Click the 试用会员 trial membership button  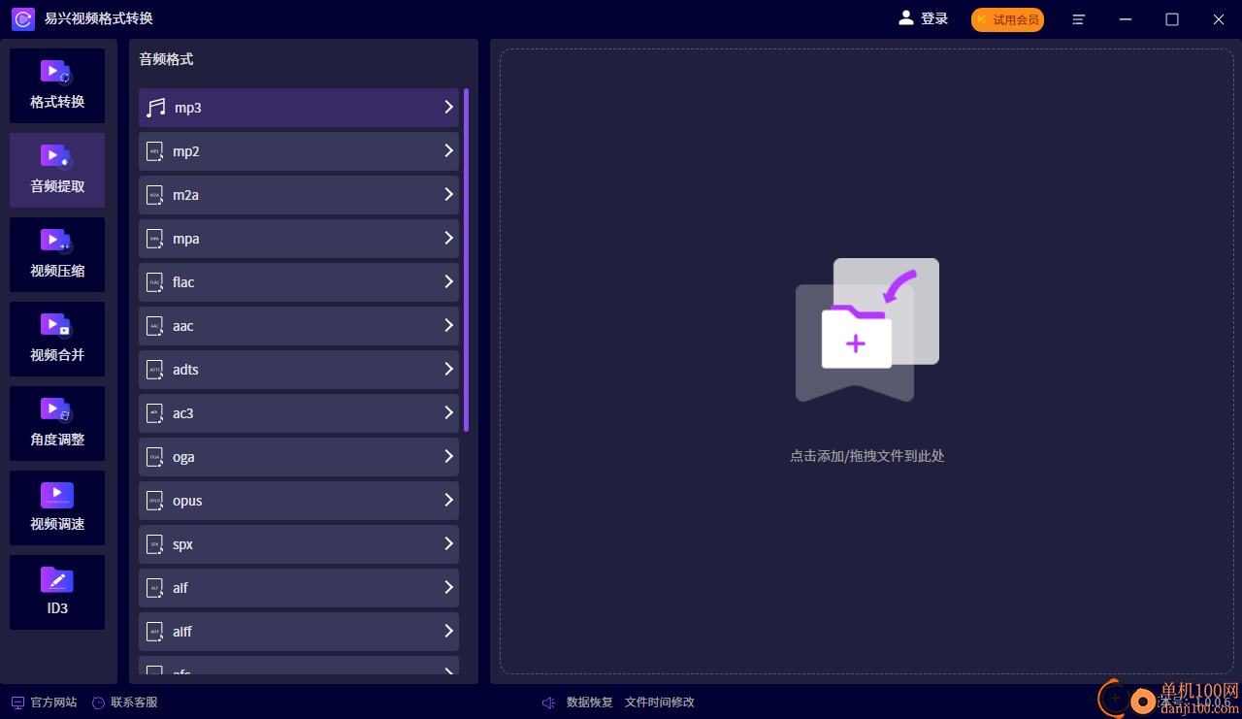click(1007, 19)
